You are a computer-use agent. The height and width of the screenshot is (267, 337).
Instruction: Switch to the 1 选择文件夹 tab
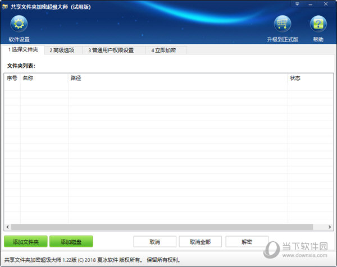pyautogui.click(x=23, y=50)
